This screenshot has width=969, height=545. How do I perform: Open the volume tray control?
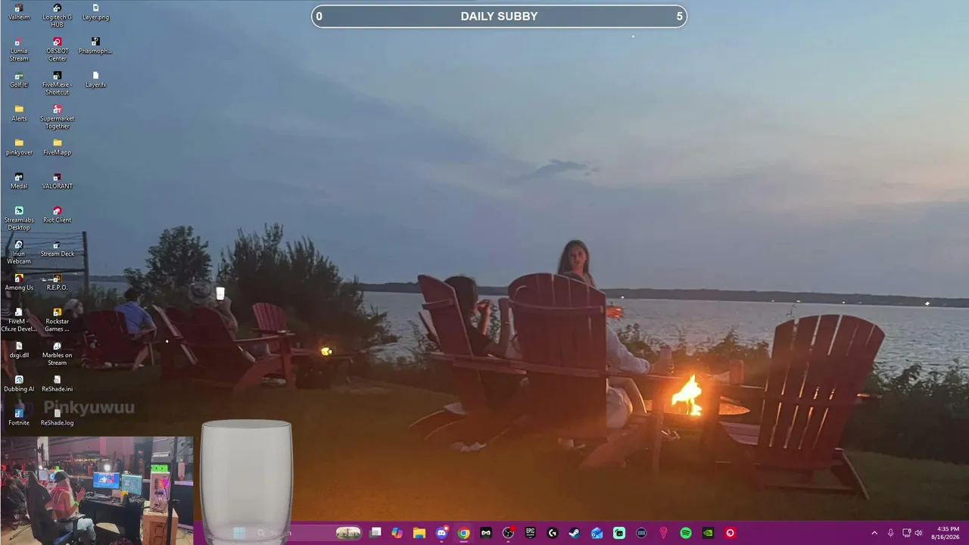tap(918, 533)
